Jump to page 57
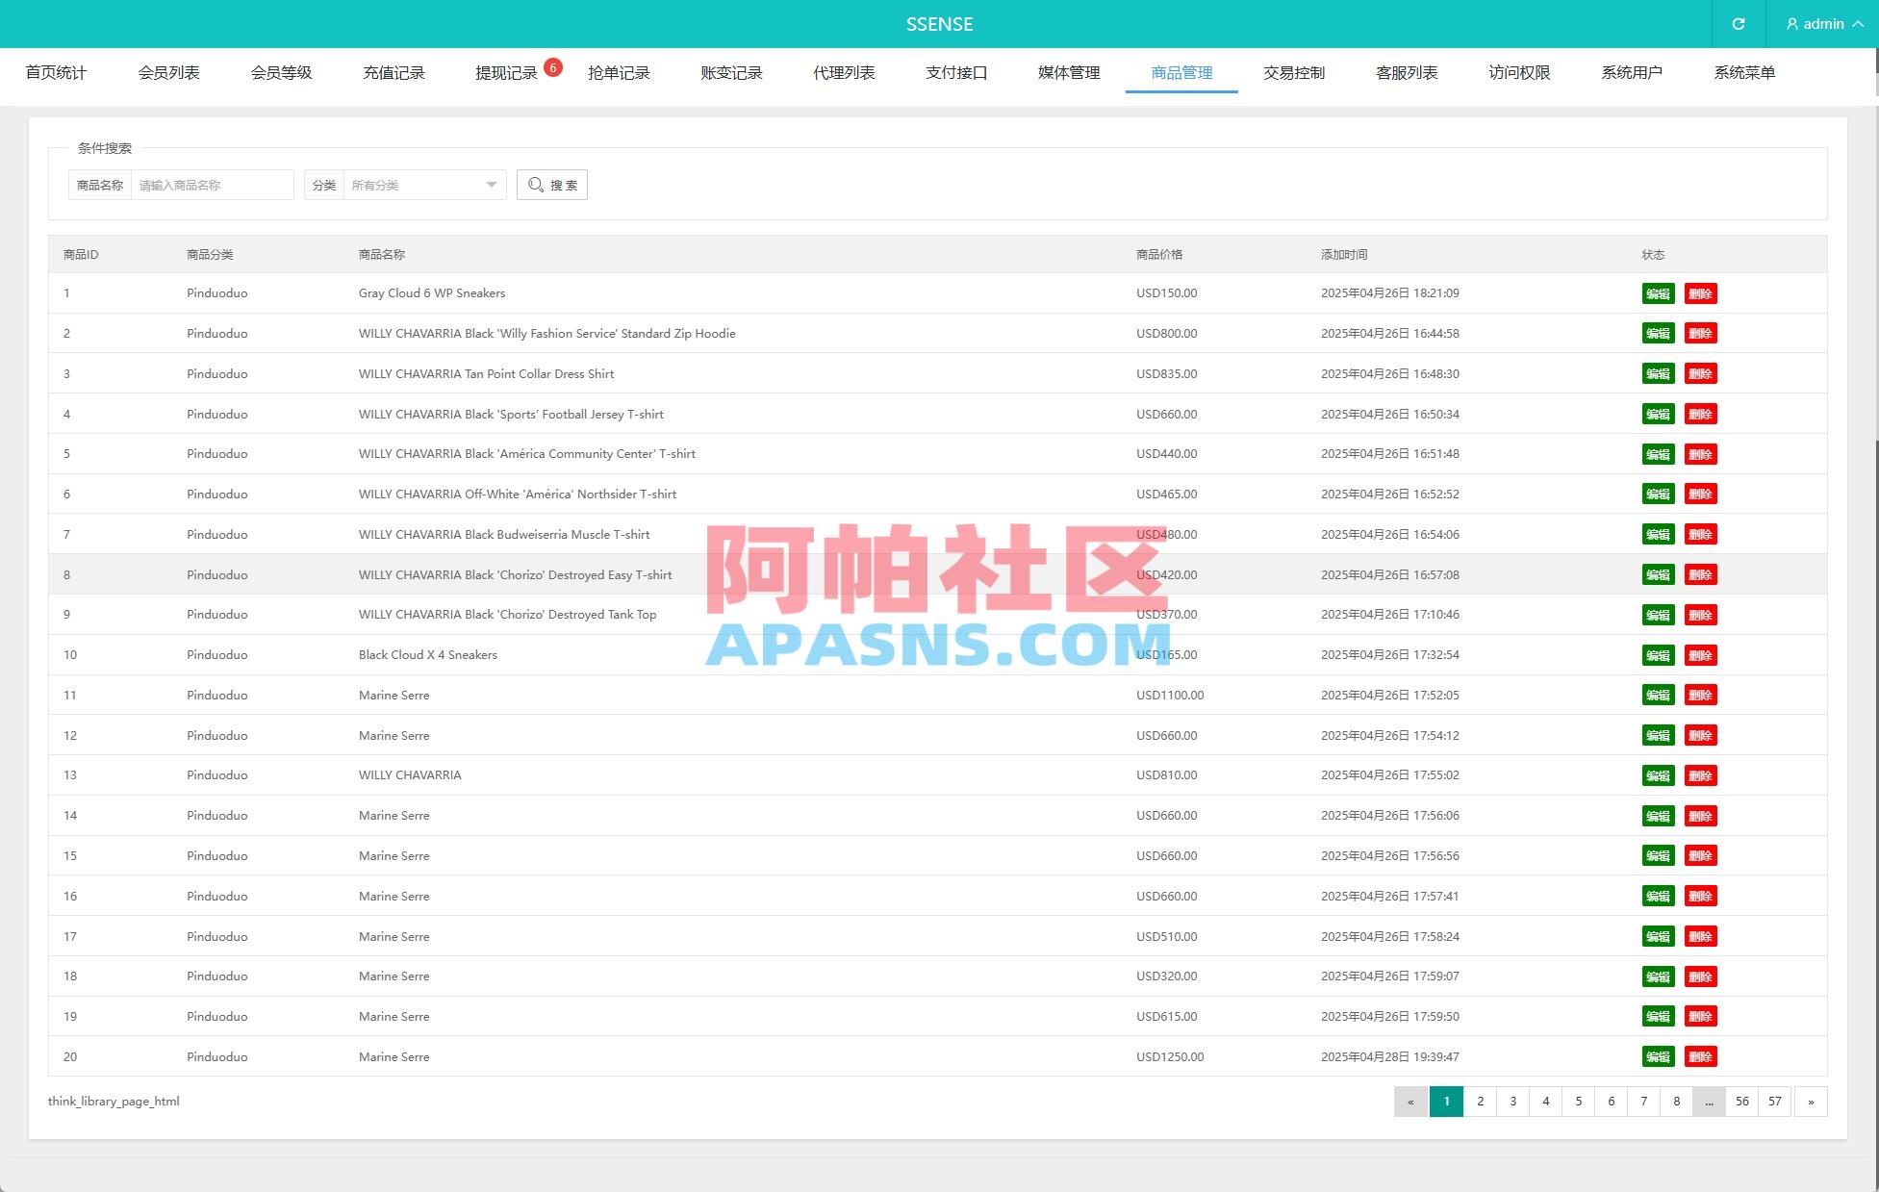Viewport: 1879px width, 1192px height. (x=1774, y=1101)
